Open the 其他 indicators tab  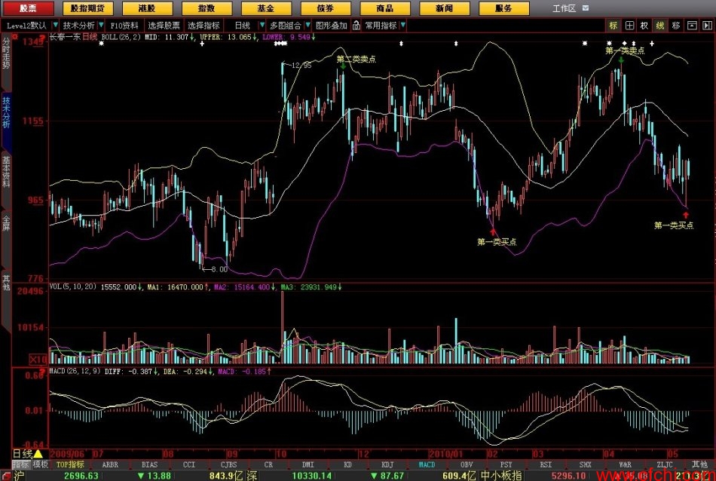(699, 464)
